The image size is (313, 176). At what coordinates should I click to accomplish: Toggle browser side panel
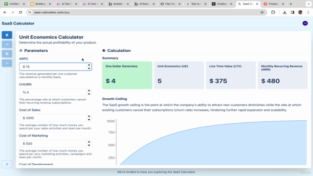[292, 12]
